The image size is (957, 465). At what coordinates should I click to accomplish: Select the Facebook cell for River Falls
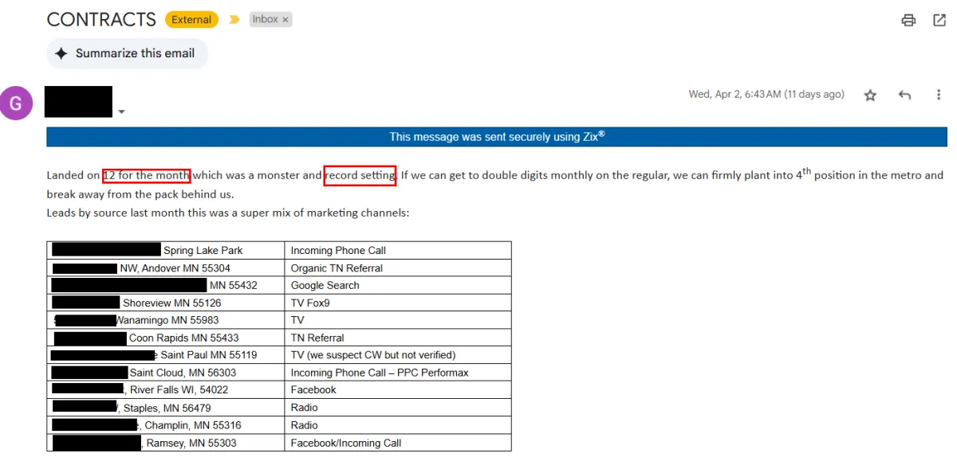click(x=398, y=389)
